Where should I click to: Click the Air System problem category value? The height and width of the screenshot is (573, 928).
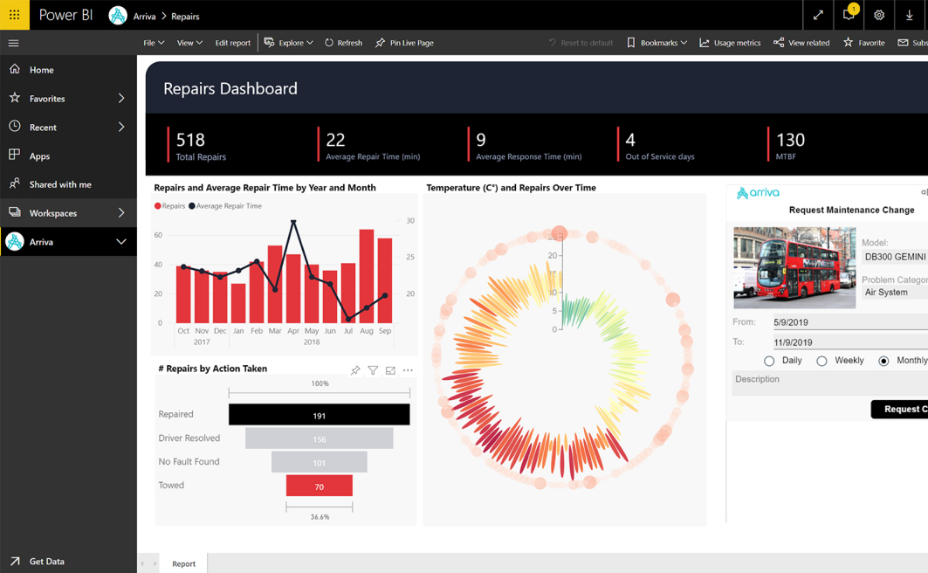click(886, 293)
